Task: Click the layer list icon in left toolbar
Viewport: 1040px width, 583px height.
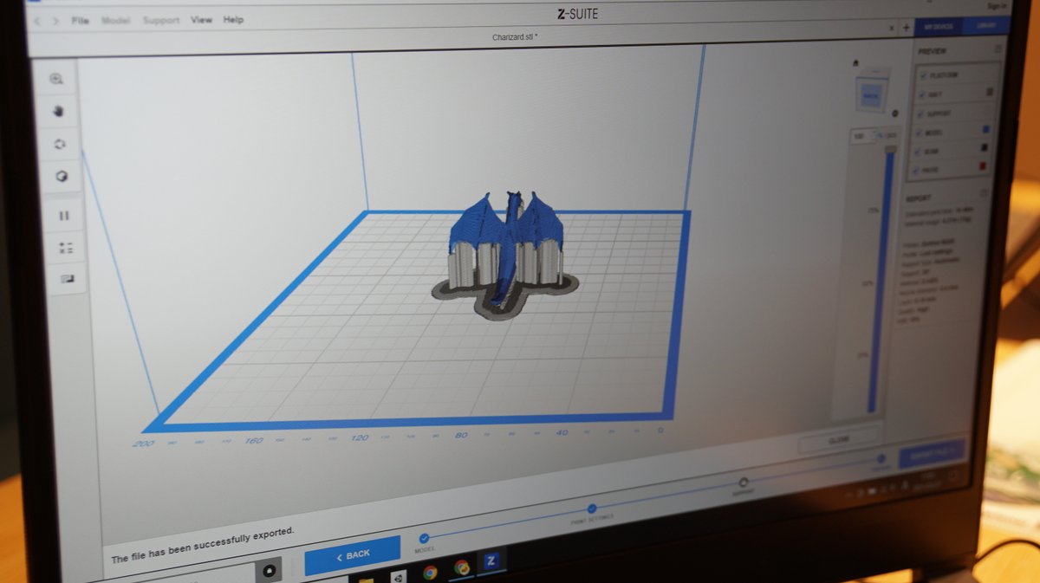Action: [x=66, y=248]
